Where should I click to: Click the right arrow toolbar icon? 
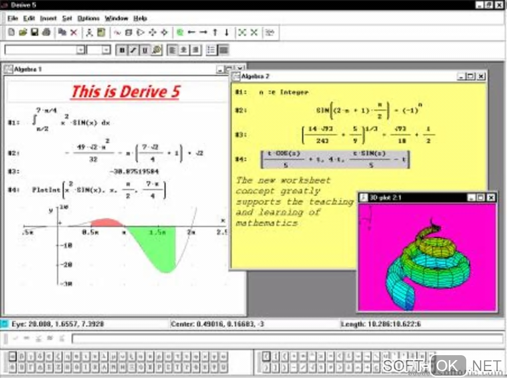coord(203,32)
